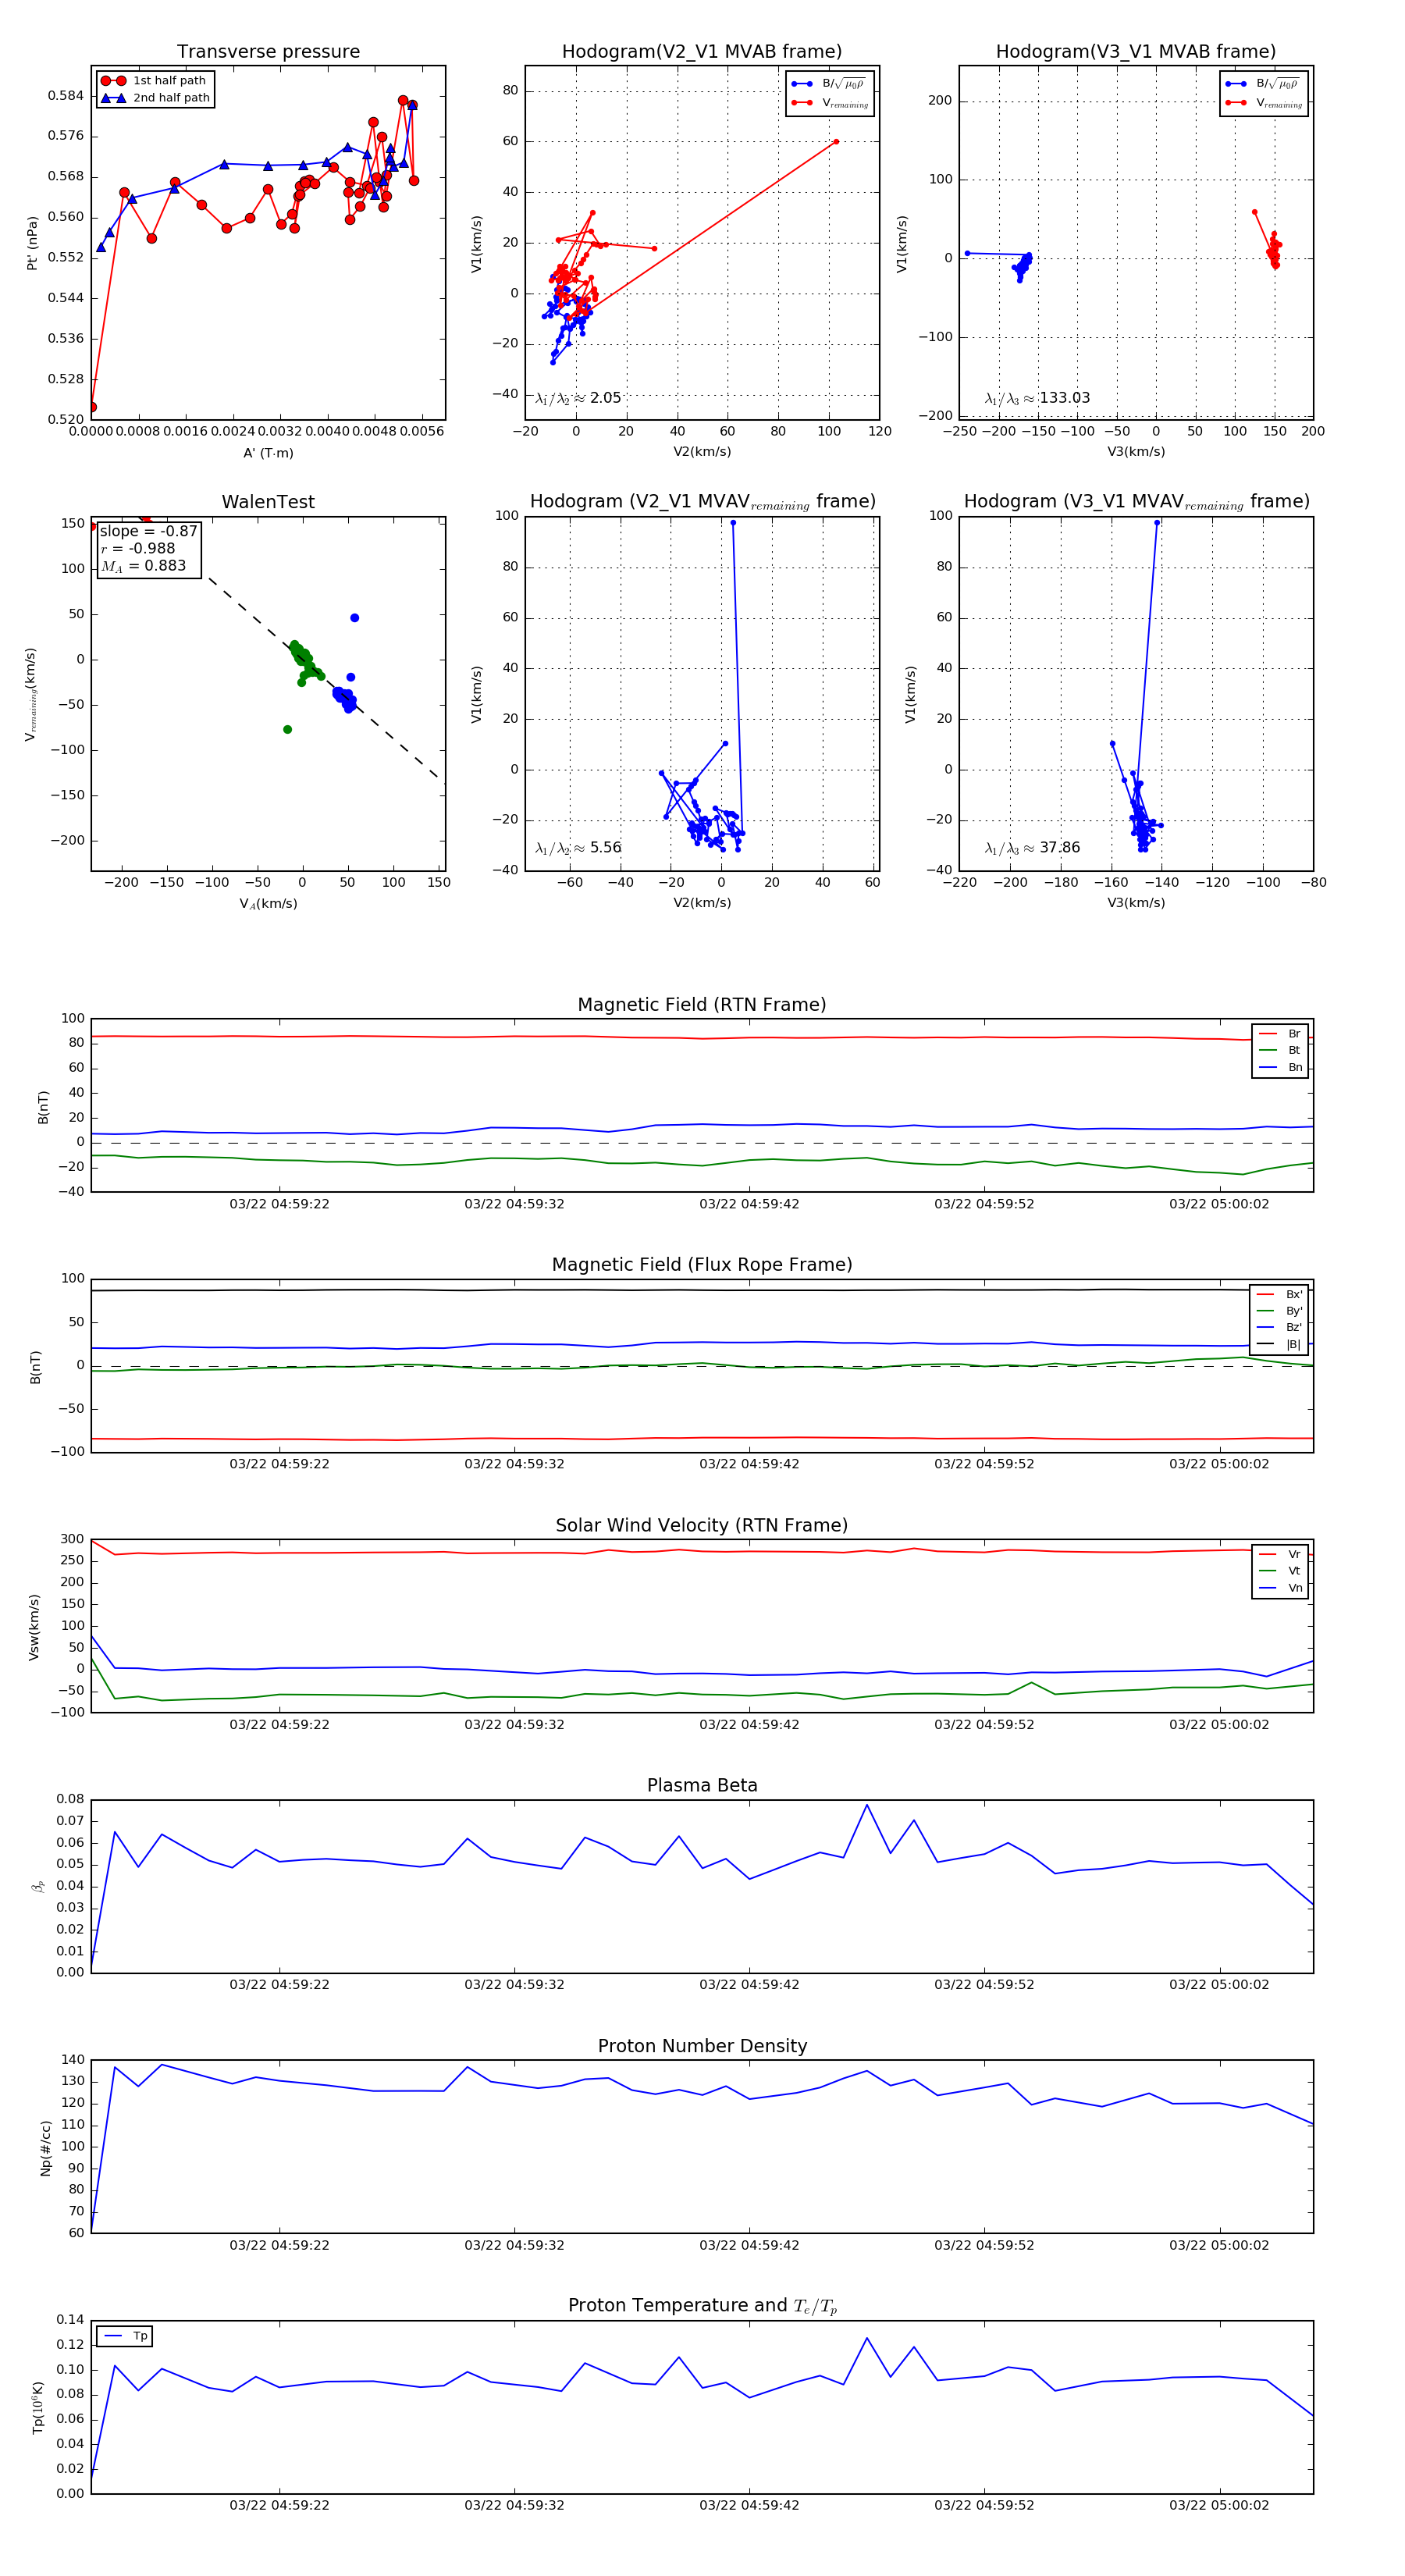Screen dimensions: 1405x2576
Task: Click the "0.584" tick on Transverse pressure axis
Action: 66,96
